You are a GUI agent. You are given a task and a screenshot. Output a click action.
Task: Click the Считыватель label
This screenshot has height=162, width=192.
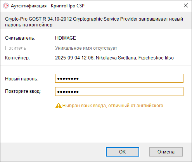coord(20,38)
